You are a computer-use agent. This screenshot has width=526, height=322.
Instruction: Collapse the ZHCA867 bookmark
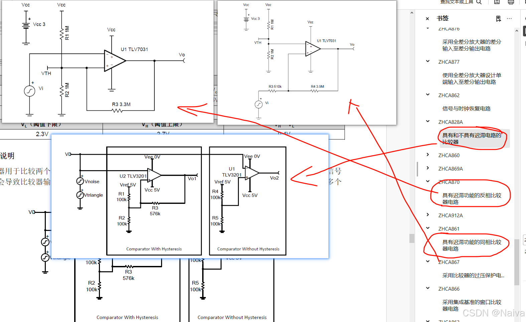pos(428,262)
